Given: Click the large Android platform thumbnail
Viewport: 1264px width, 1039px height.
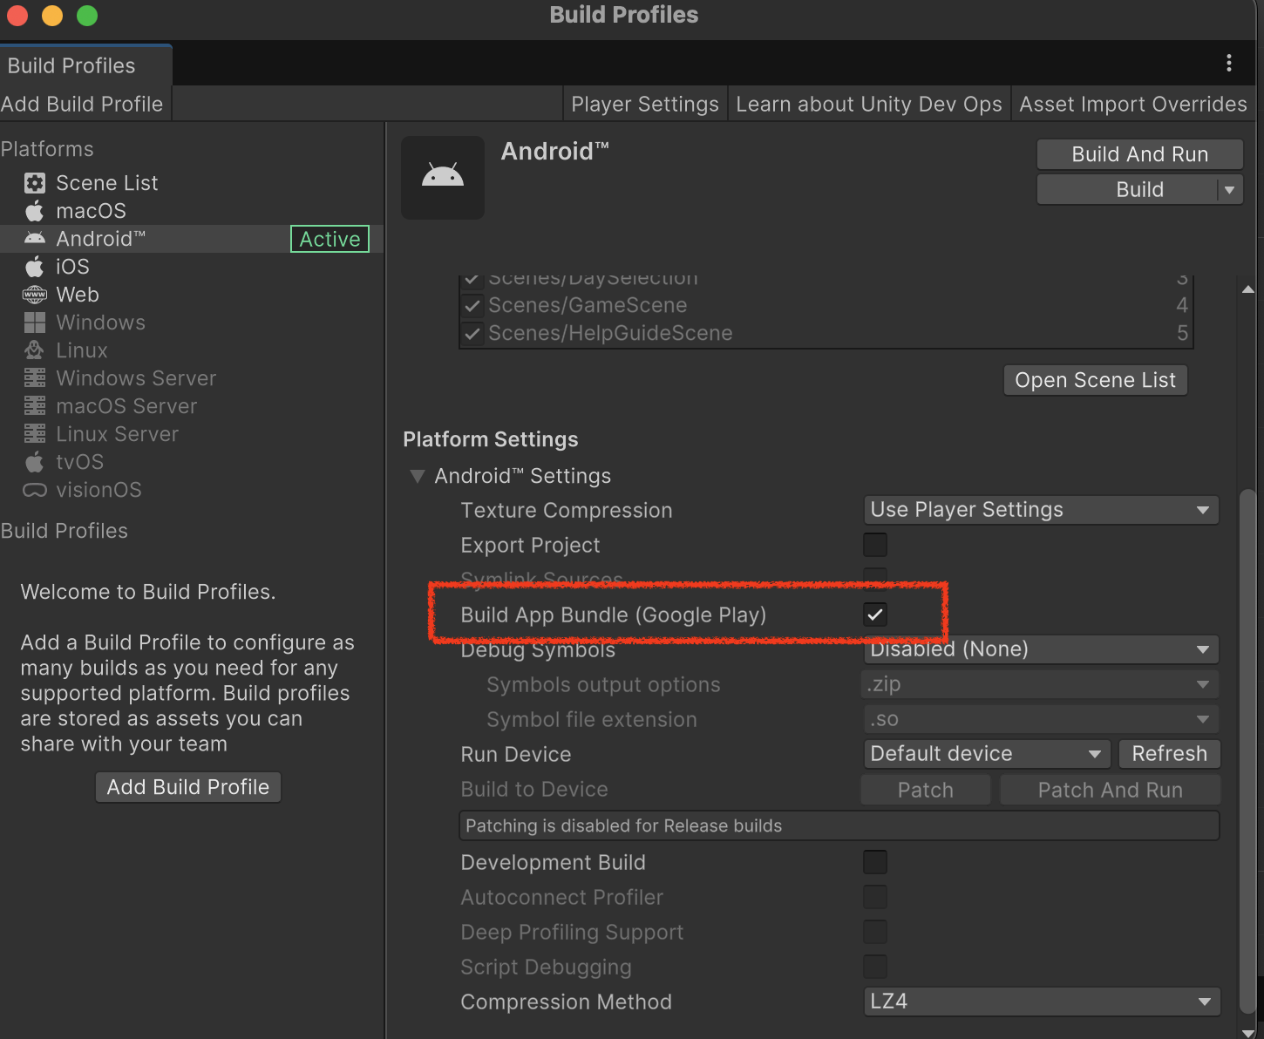Looking at the screenshot, I should 443,178.
